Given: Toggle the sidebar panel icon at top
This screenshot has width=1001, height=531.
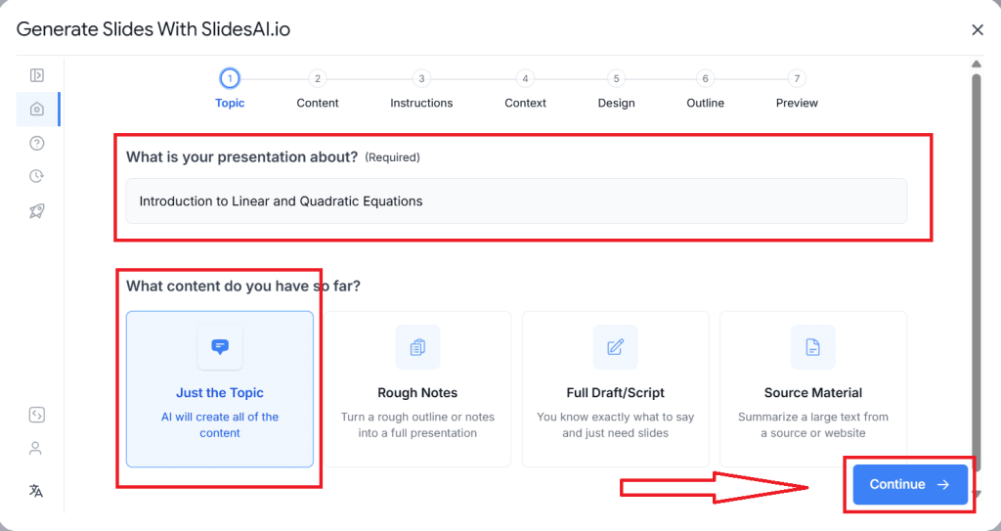Looking at the screenshot, I should (x=37, y=75).
